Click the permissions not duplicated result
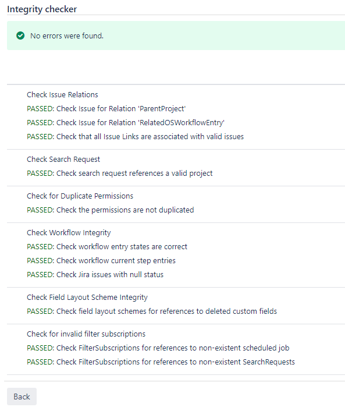Screen dimensions: 345x407 110,210
